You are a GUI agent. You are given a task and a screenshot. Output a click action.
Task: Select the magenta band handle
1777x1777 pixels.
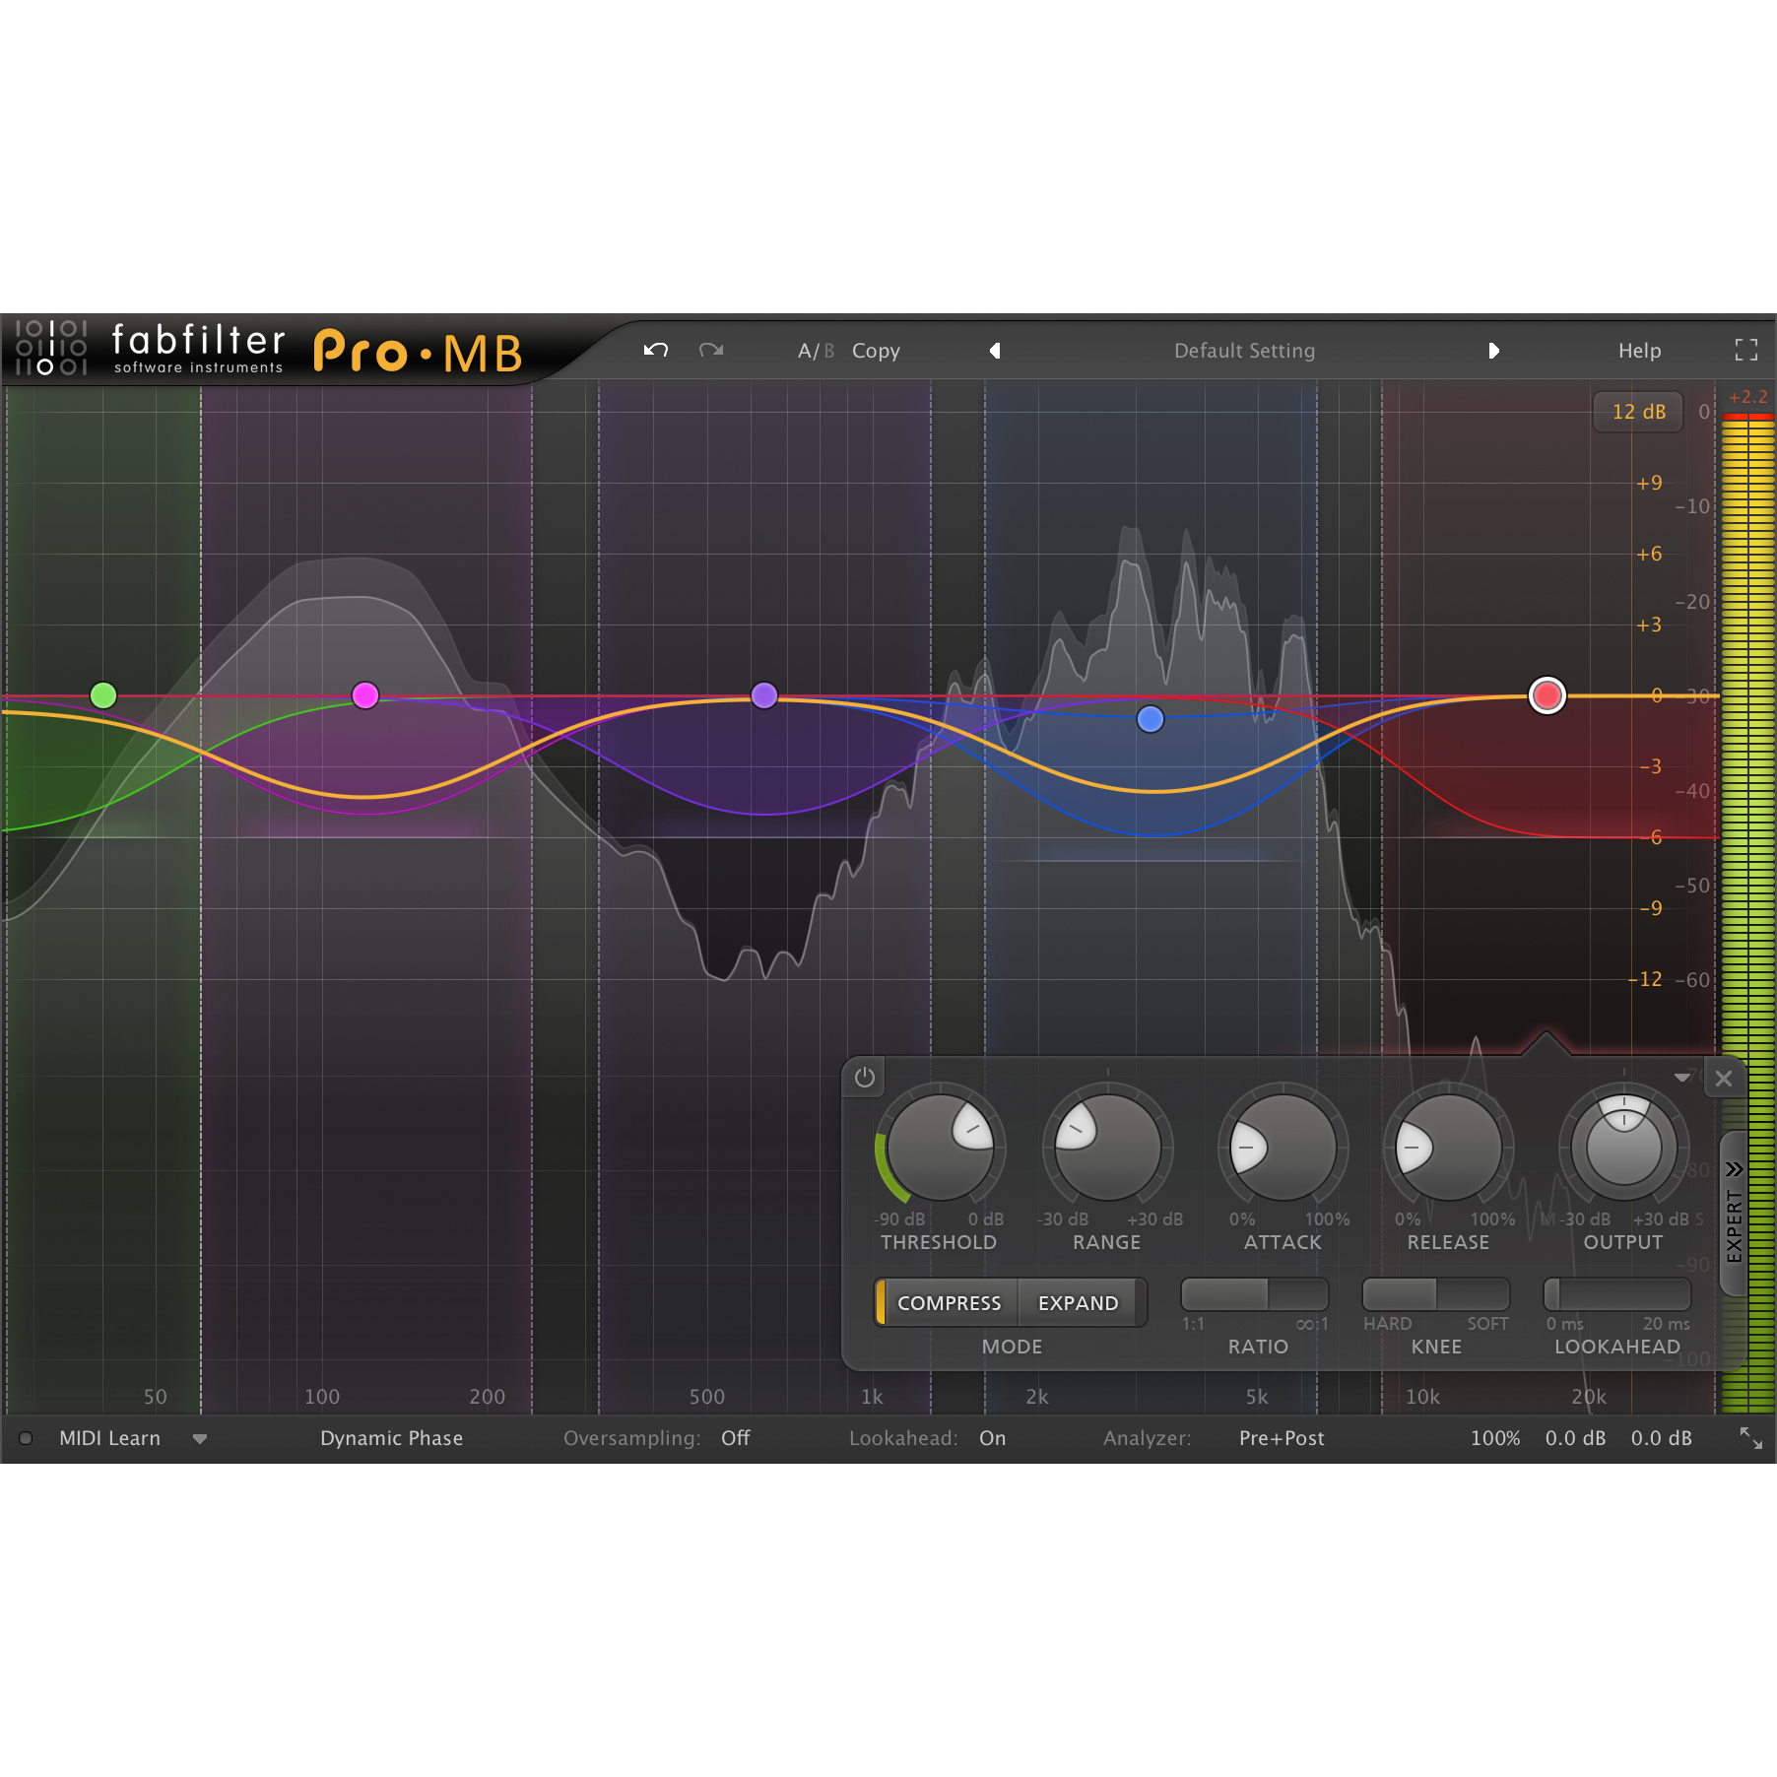[x=365, y=695]
